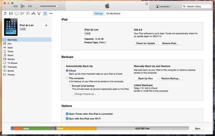Eject iPad de Leo
Viewport: 215px width, 136px height.
point(46,25)
